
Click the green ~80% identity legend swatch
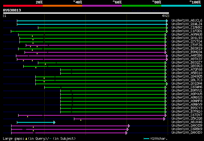tap(142, 6)
